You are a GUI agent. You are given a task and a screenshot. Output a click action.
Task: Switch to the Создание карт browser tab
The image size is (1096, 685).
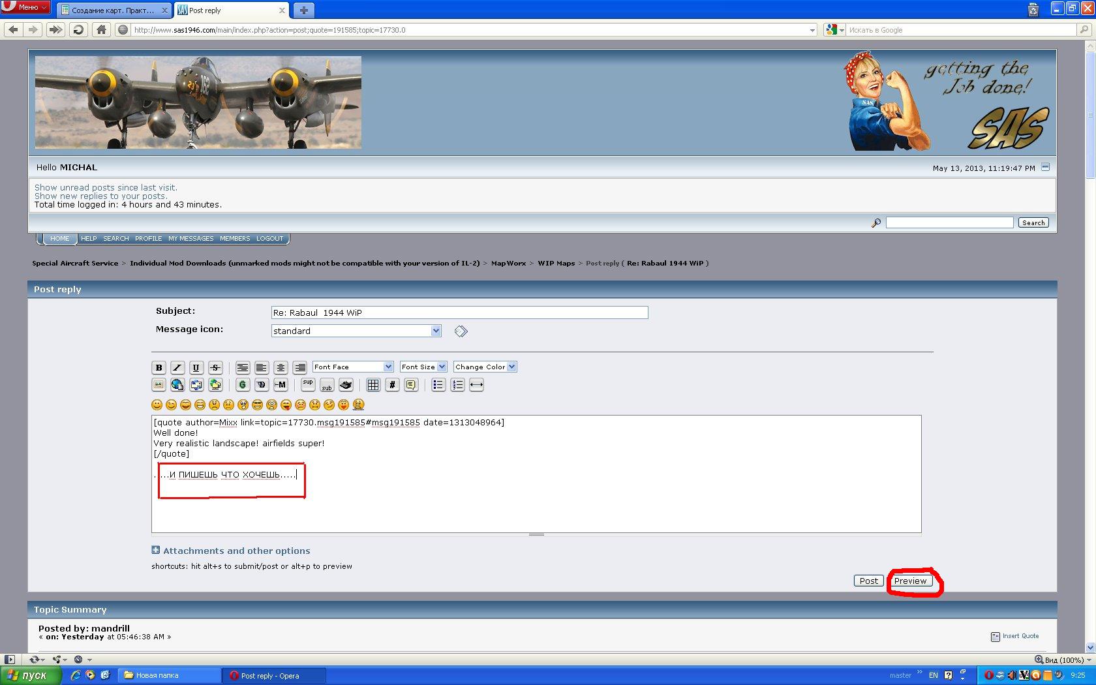[x=113, y=10]
